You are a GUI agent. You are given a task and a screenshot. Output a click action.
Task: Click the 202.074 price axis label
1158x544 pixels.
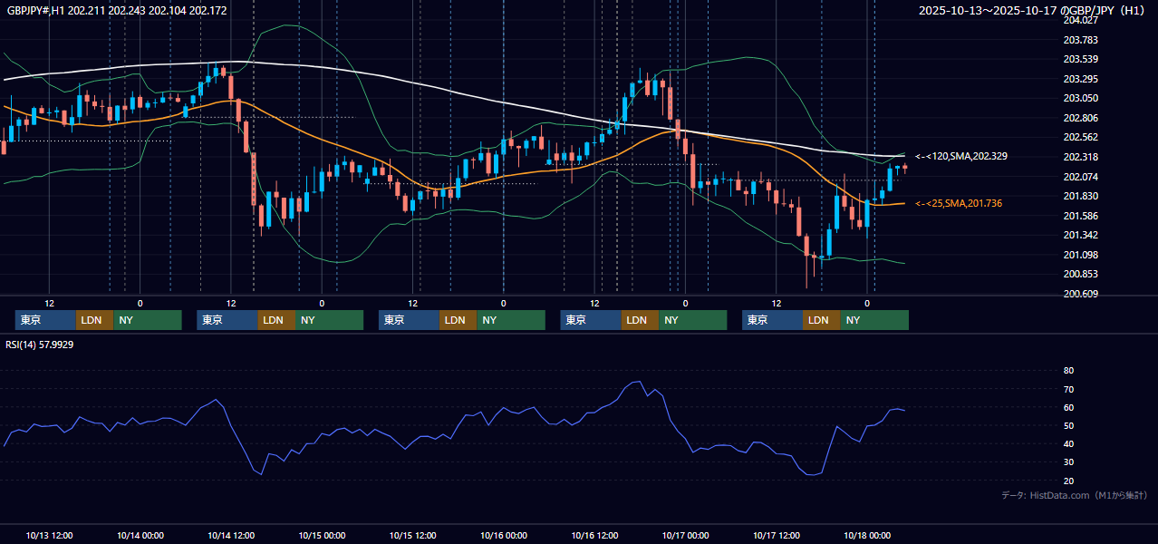coord(1080,176)
